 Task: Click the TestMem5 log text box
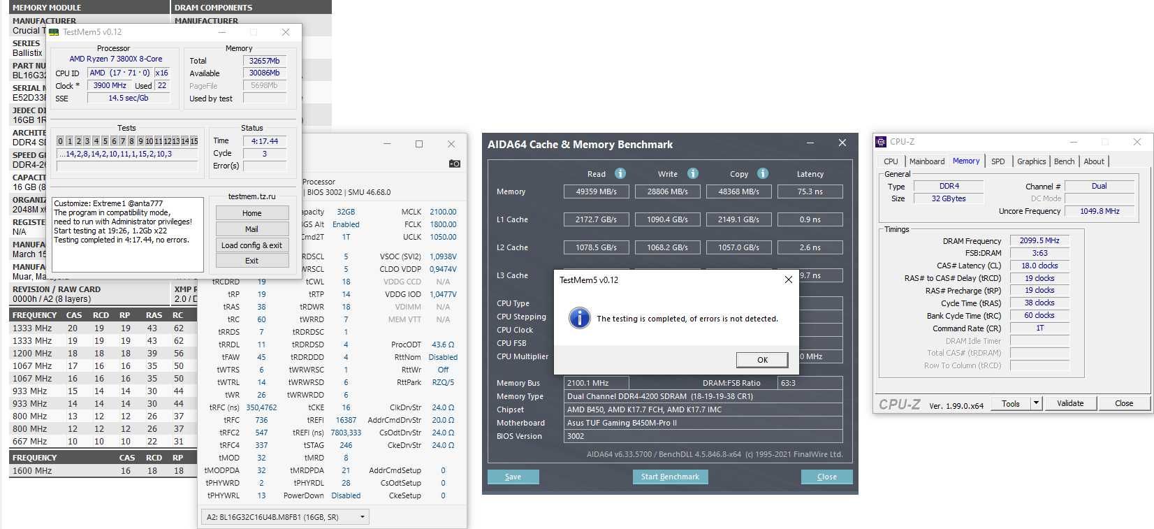click(127, 234)
